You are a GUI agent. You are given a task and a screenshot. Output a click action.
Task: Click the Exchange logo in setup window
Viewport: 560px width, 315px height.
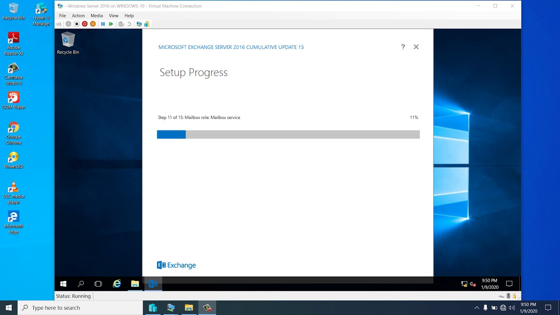pyautogui.click(x=176, y=265)
